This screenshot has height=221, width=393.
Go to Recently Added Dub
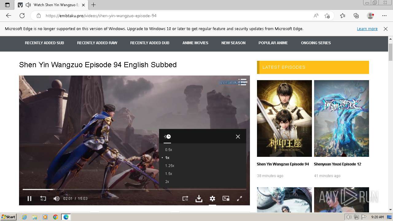(x=150, y=43)
